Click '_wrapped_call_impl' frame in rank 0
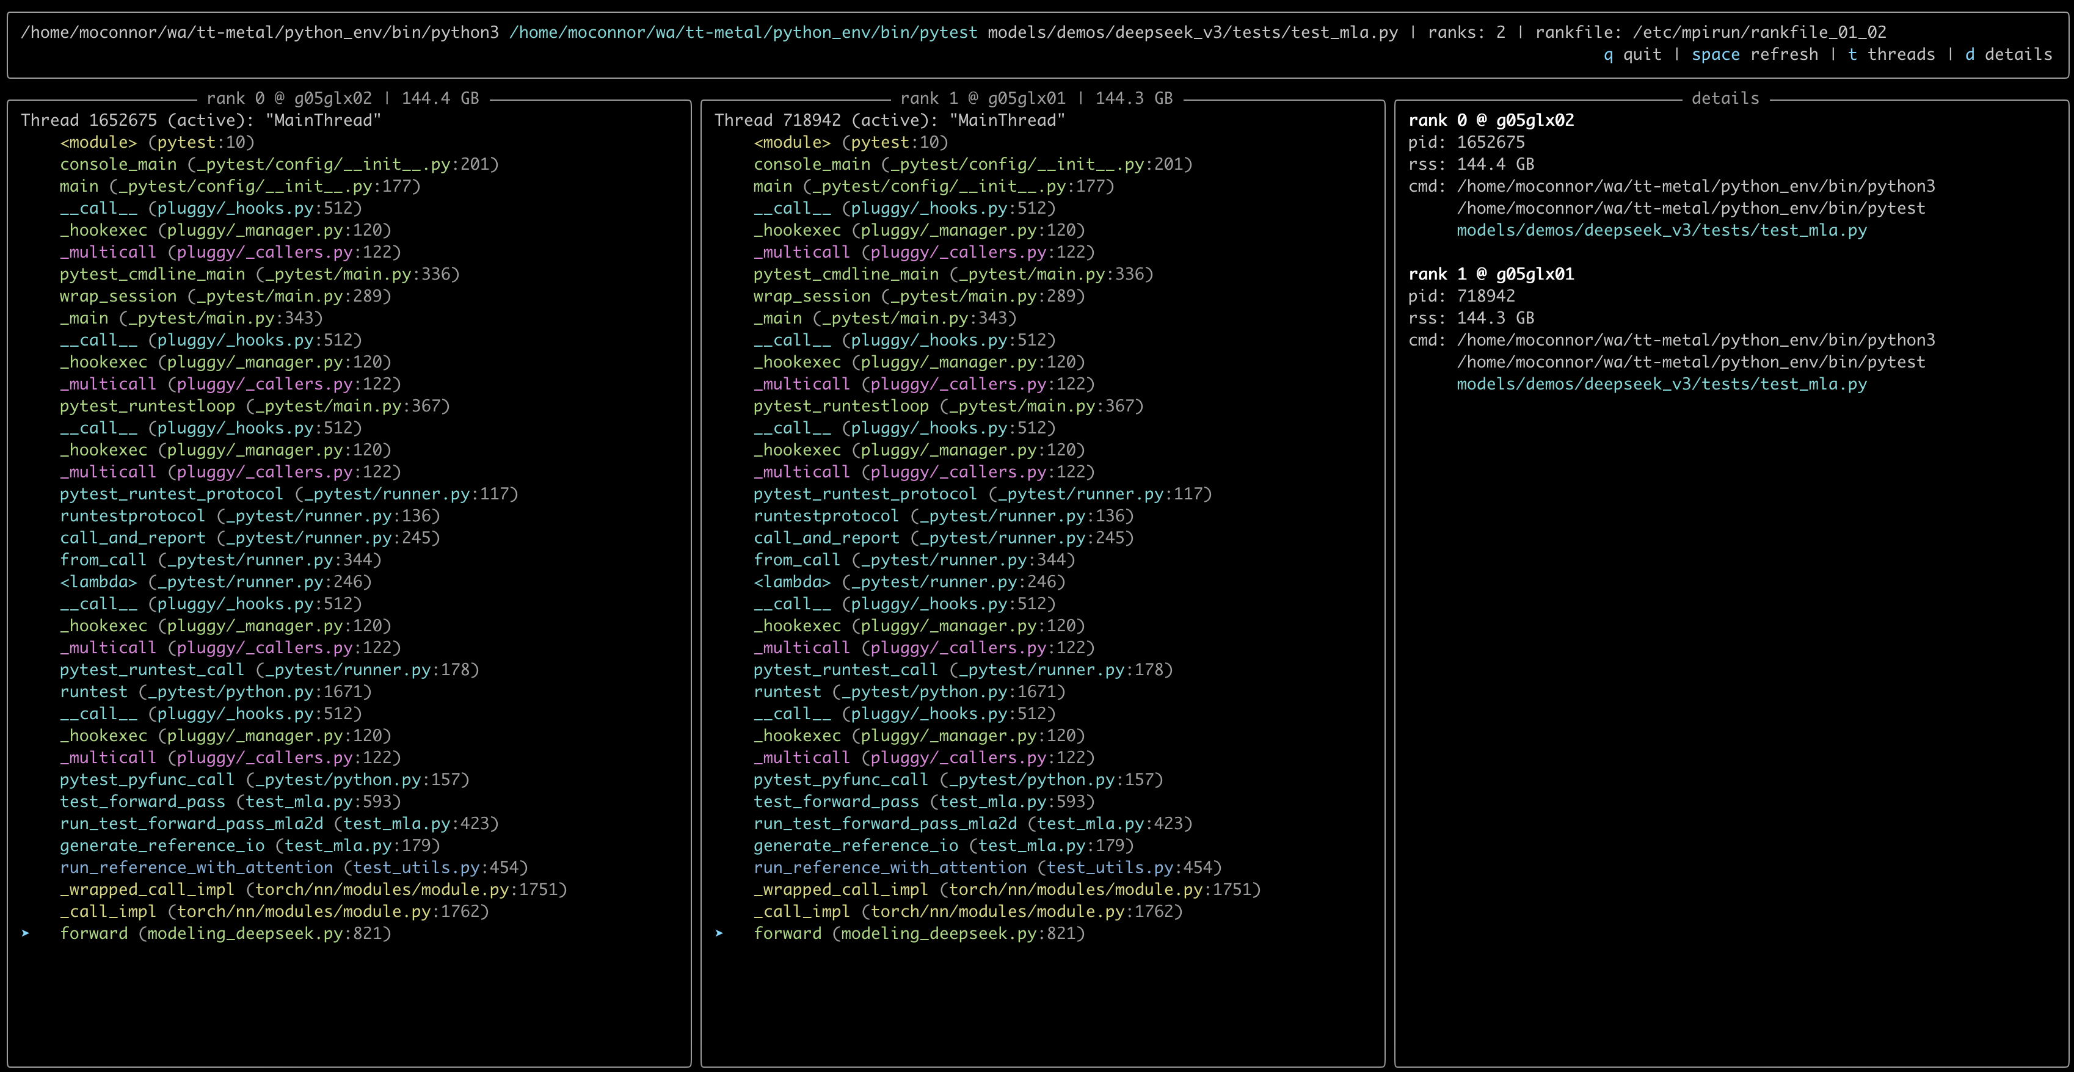2074x1072 pixels. pyautogui.click(x=313, y=889)
